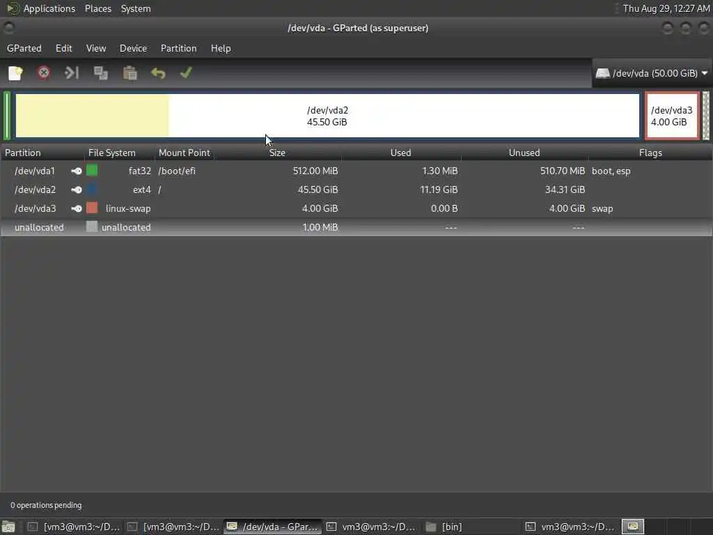
Task: Click the show desktop icon in taskbar
Action: [x=8, y=527]
